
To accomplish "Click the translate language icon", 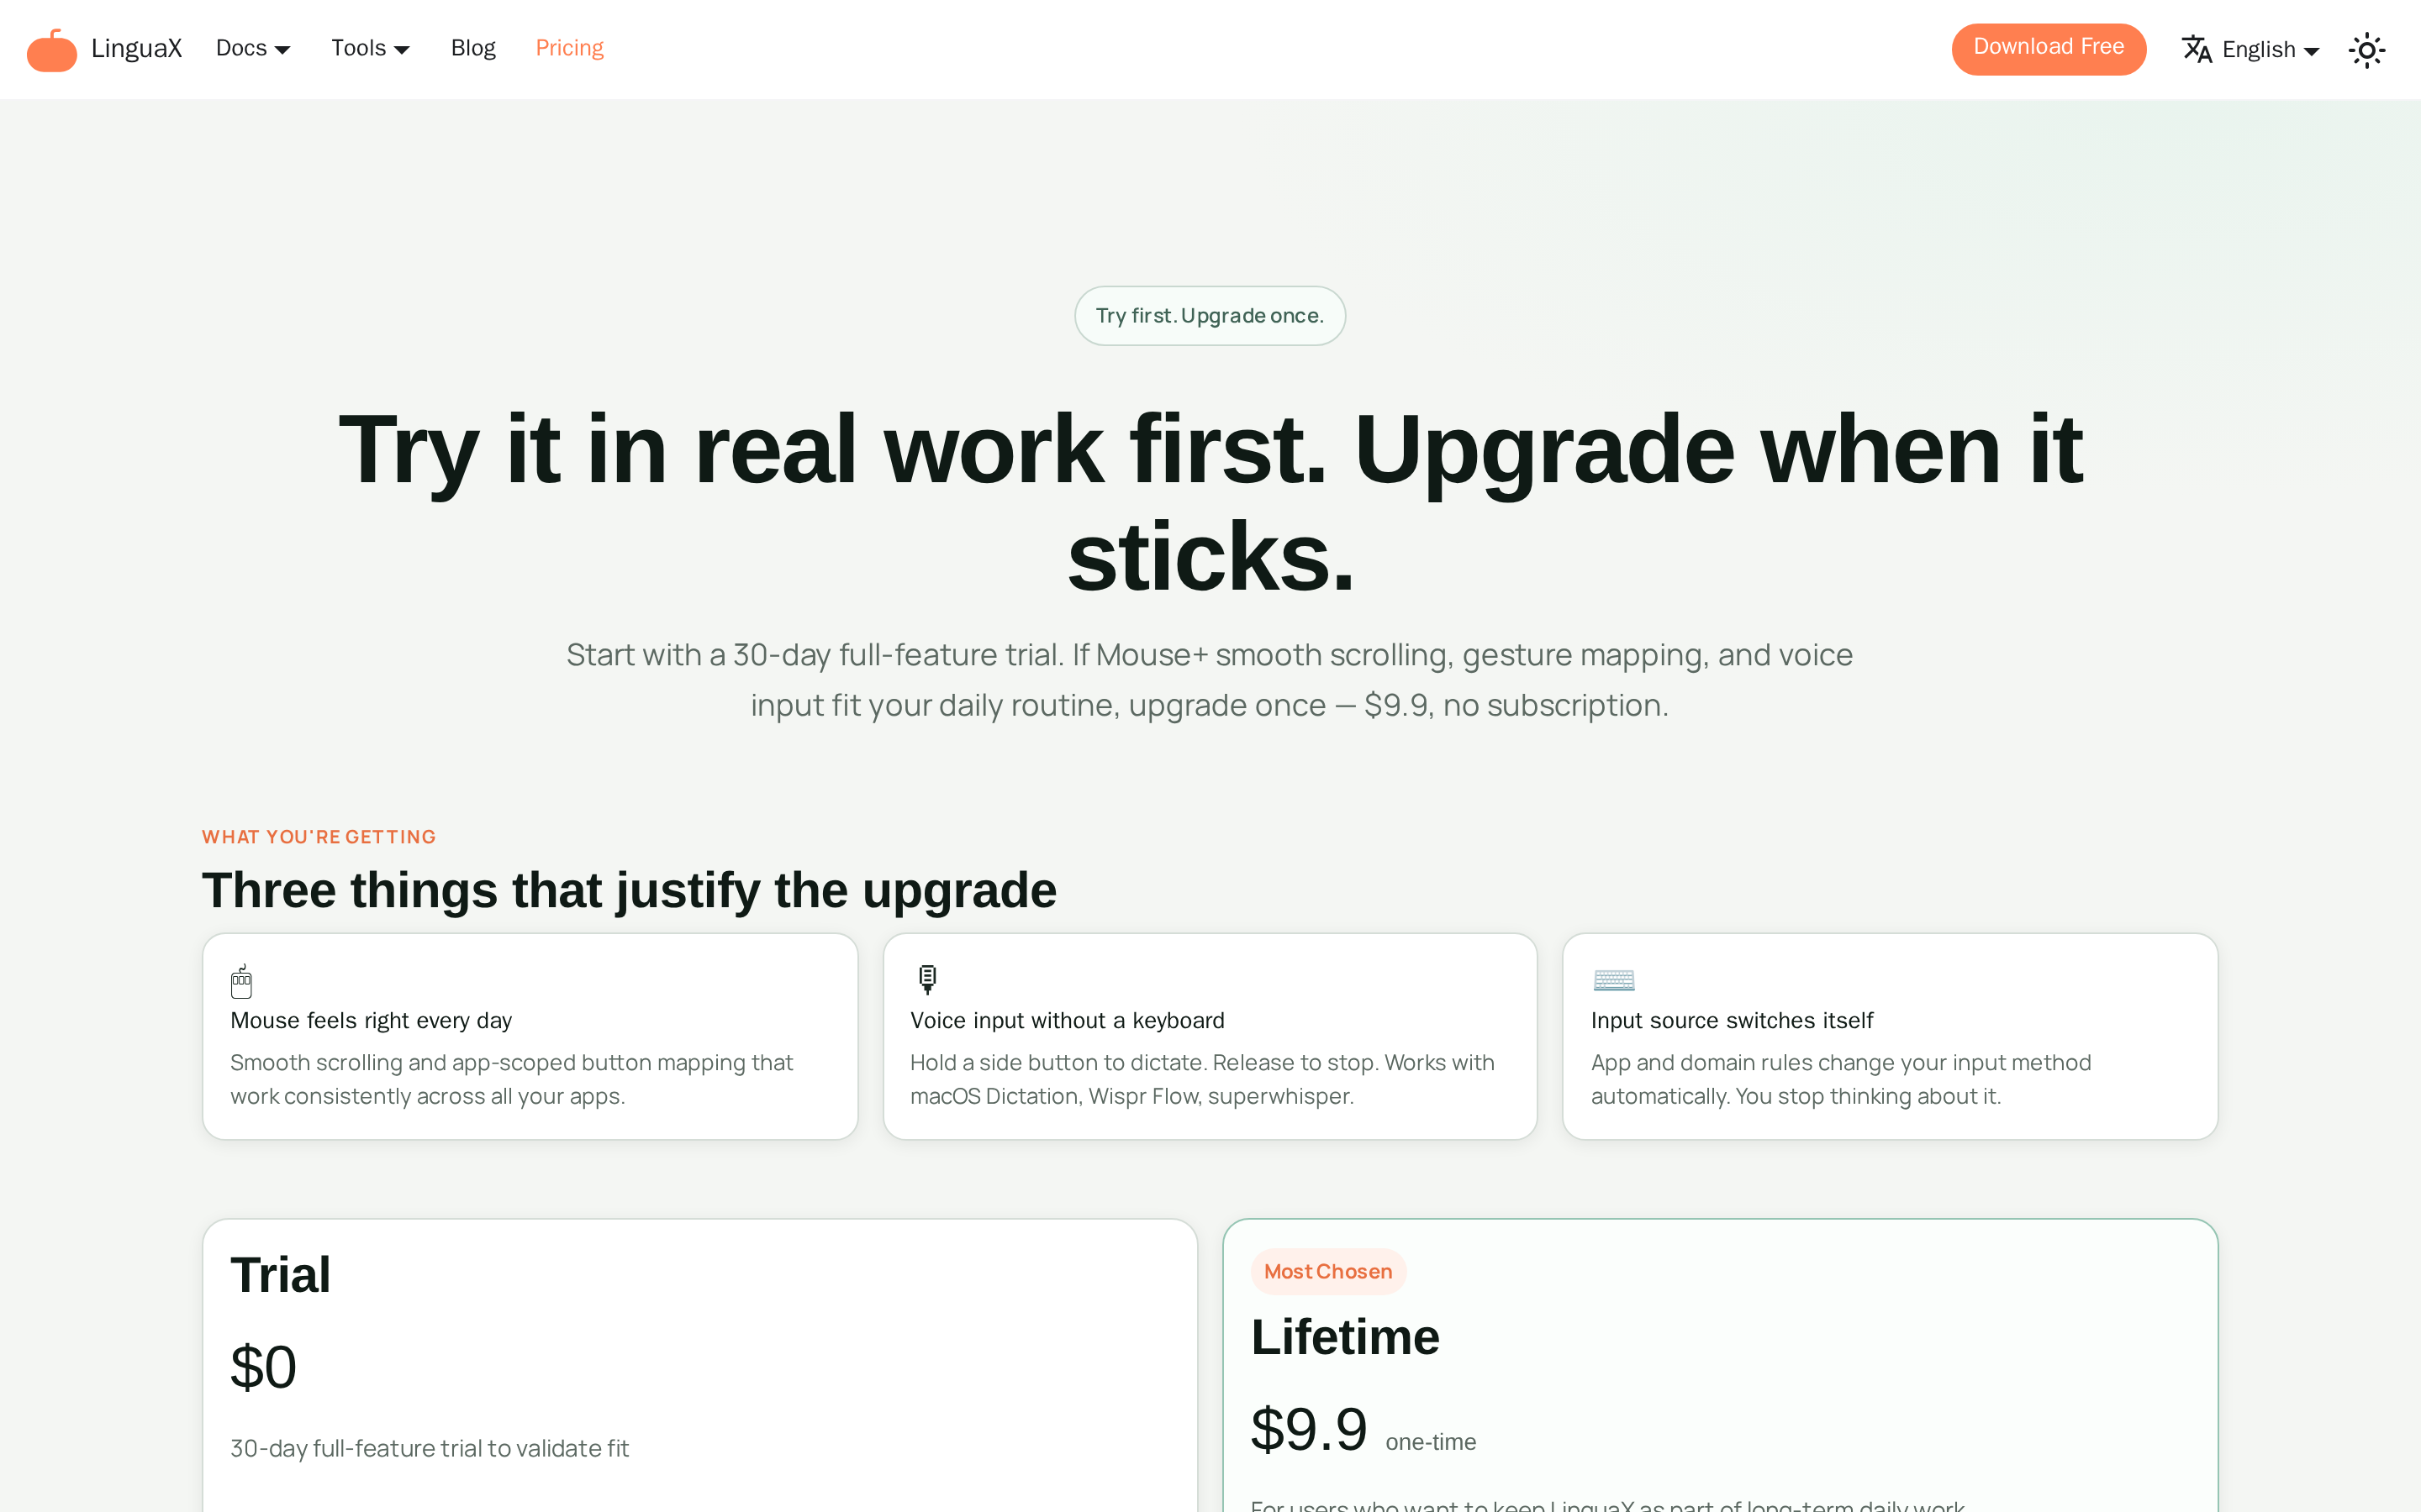I will (x=2196, y=49).
